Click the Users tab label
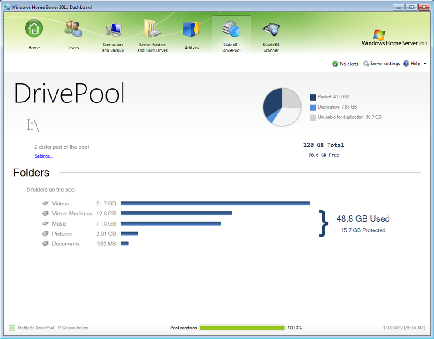434x339 pixels. click(x=74, y=48)
